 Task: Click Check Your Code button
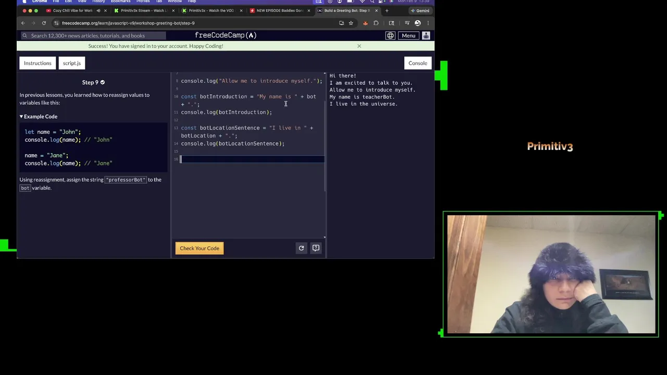200,248
